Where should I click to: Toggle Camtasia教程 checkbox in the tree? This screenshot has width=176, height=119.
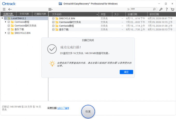(x=9, y=22)
